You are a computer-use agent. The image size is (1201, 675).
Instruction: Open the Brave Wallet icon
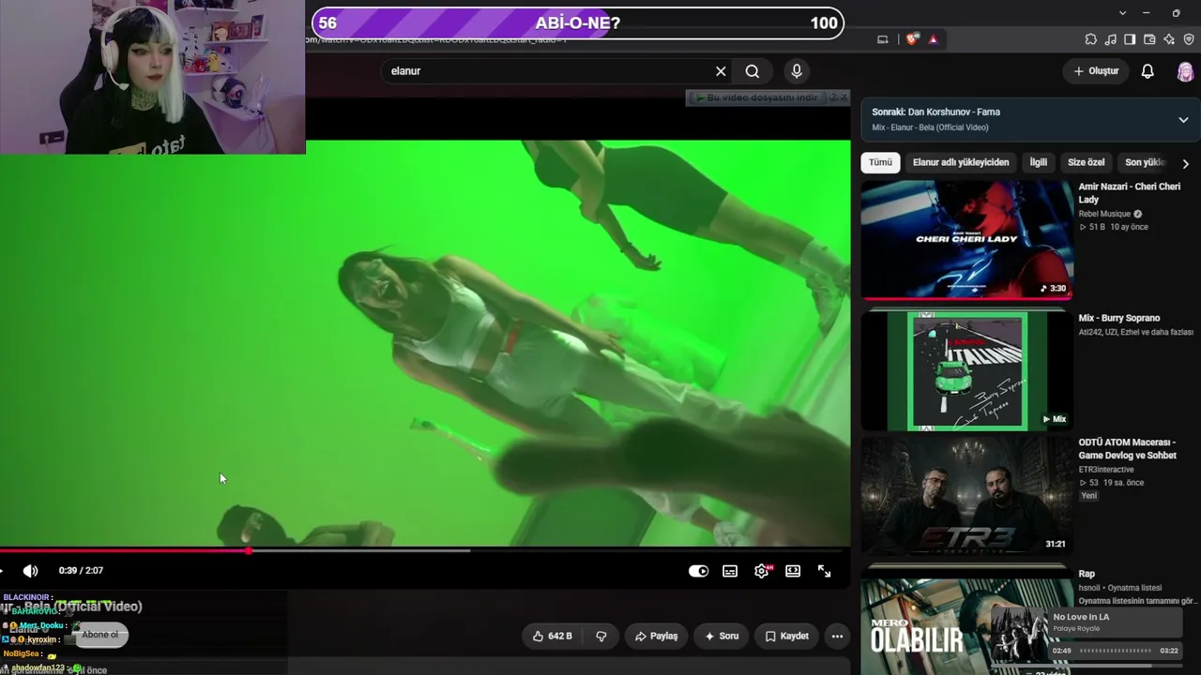(1149, 39)
